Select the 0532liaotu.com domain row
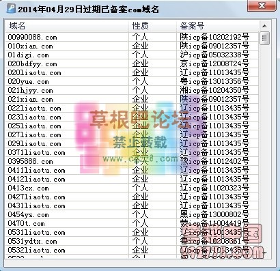This screenshot has height=271, width=280. tap(132, 250)
